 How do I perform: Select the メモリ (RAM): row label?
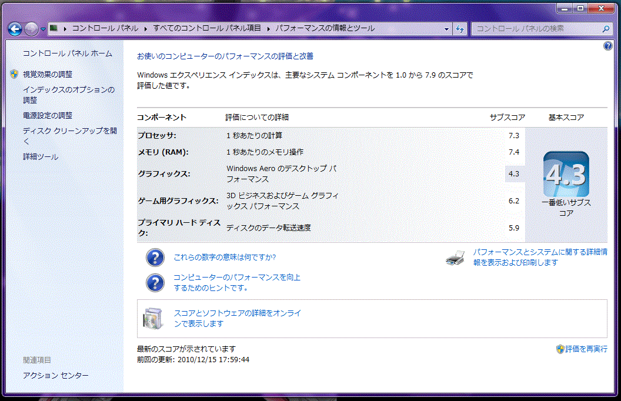pyautogui.click(x=163, y=152)
